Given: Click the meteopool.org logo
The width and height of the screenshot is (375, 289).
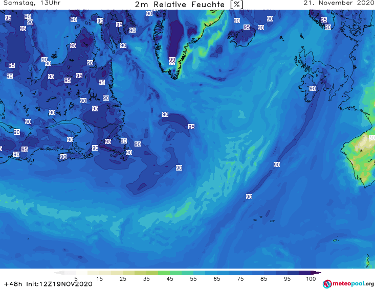Looking at the screenshot, I should coord(348,284).
